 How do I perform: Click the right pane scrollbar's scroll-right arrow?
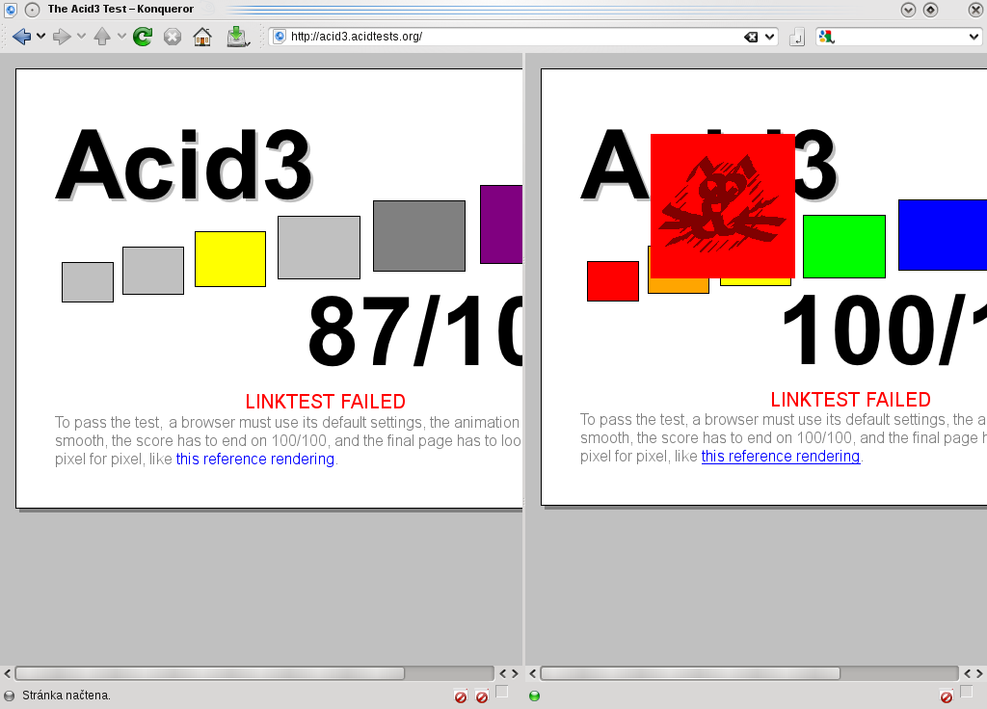(x=979, y=673)
